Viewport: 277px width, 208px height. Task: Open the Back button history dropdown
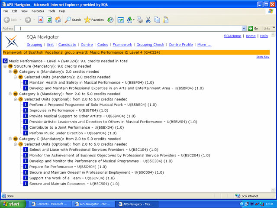(20, 20)
